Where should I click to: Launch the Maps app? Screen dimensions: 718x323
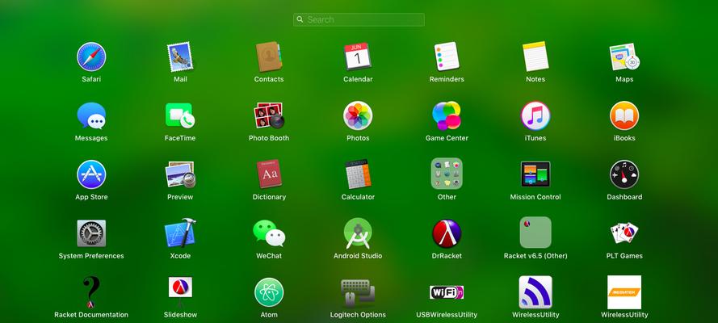tap(624, 57)
